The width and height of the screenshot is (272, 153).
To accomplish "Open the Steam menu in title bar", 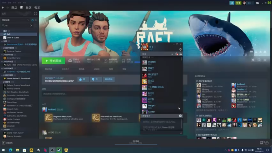I will pyautogui.click(x=4, y=3).
